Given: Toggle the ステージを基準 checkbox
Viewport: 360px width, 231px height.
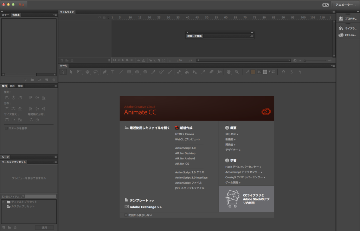Looking at the screenshot, I should [x=6, y=128].
